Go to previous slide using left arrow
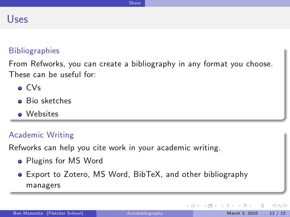The image size is (290, 217). tap(188, 206)
